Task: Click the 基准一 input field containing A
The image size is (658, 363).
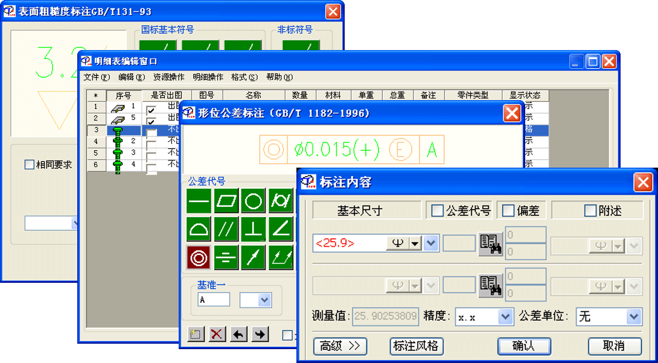Action: (x=214, y=300)
